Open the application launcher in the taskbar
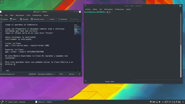The height and width of the screenshot is (104, 185). click(2, 102)
